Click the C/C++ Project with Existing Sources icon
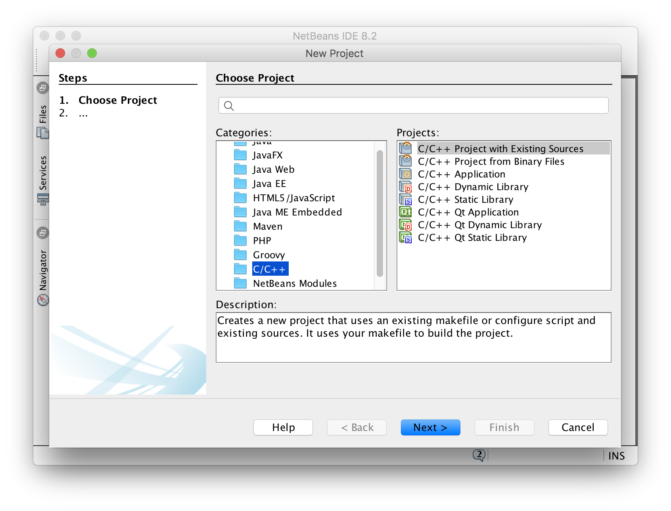The image size is (671, 511). click(x=405, y=149)
